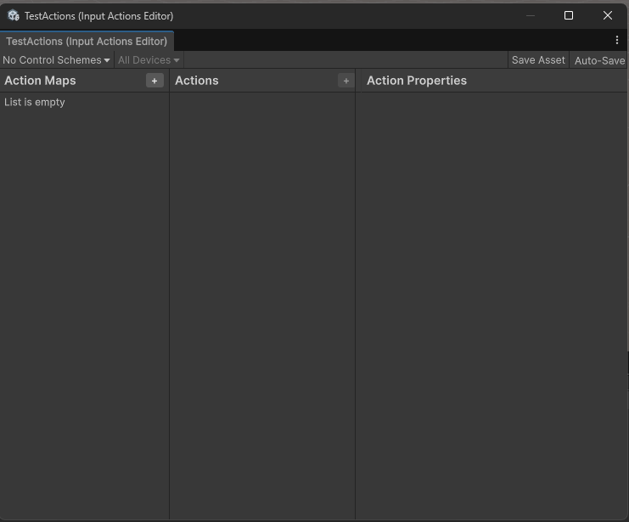Open the three-dot window options menu
This screenshot has width=629, height=522.
tap(617, 40)
